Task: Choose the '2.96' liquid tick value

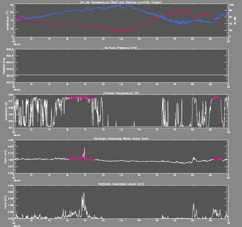Action: click(x=11, y=199)
